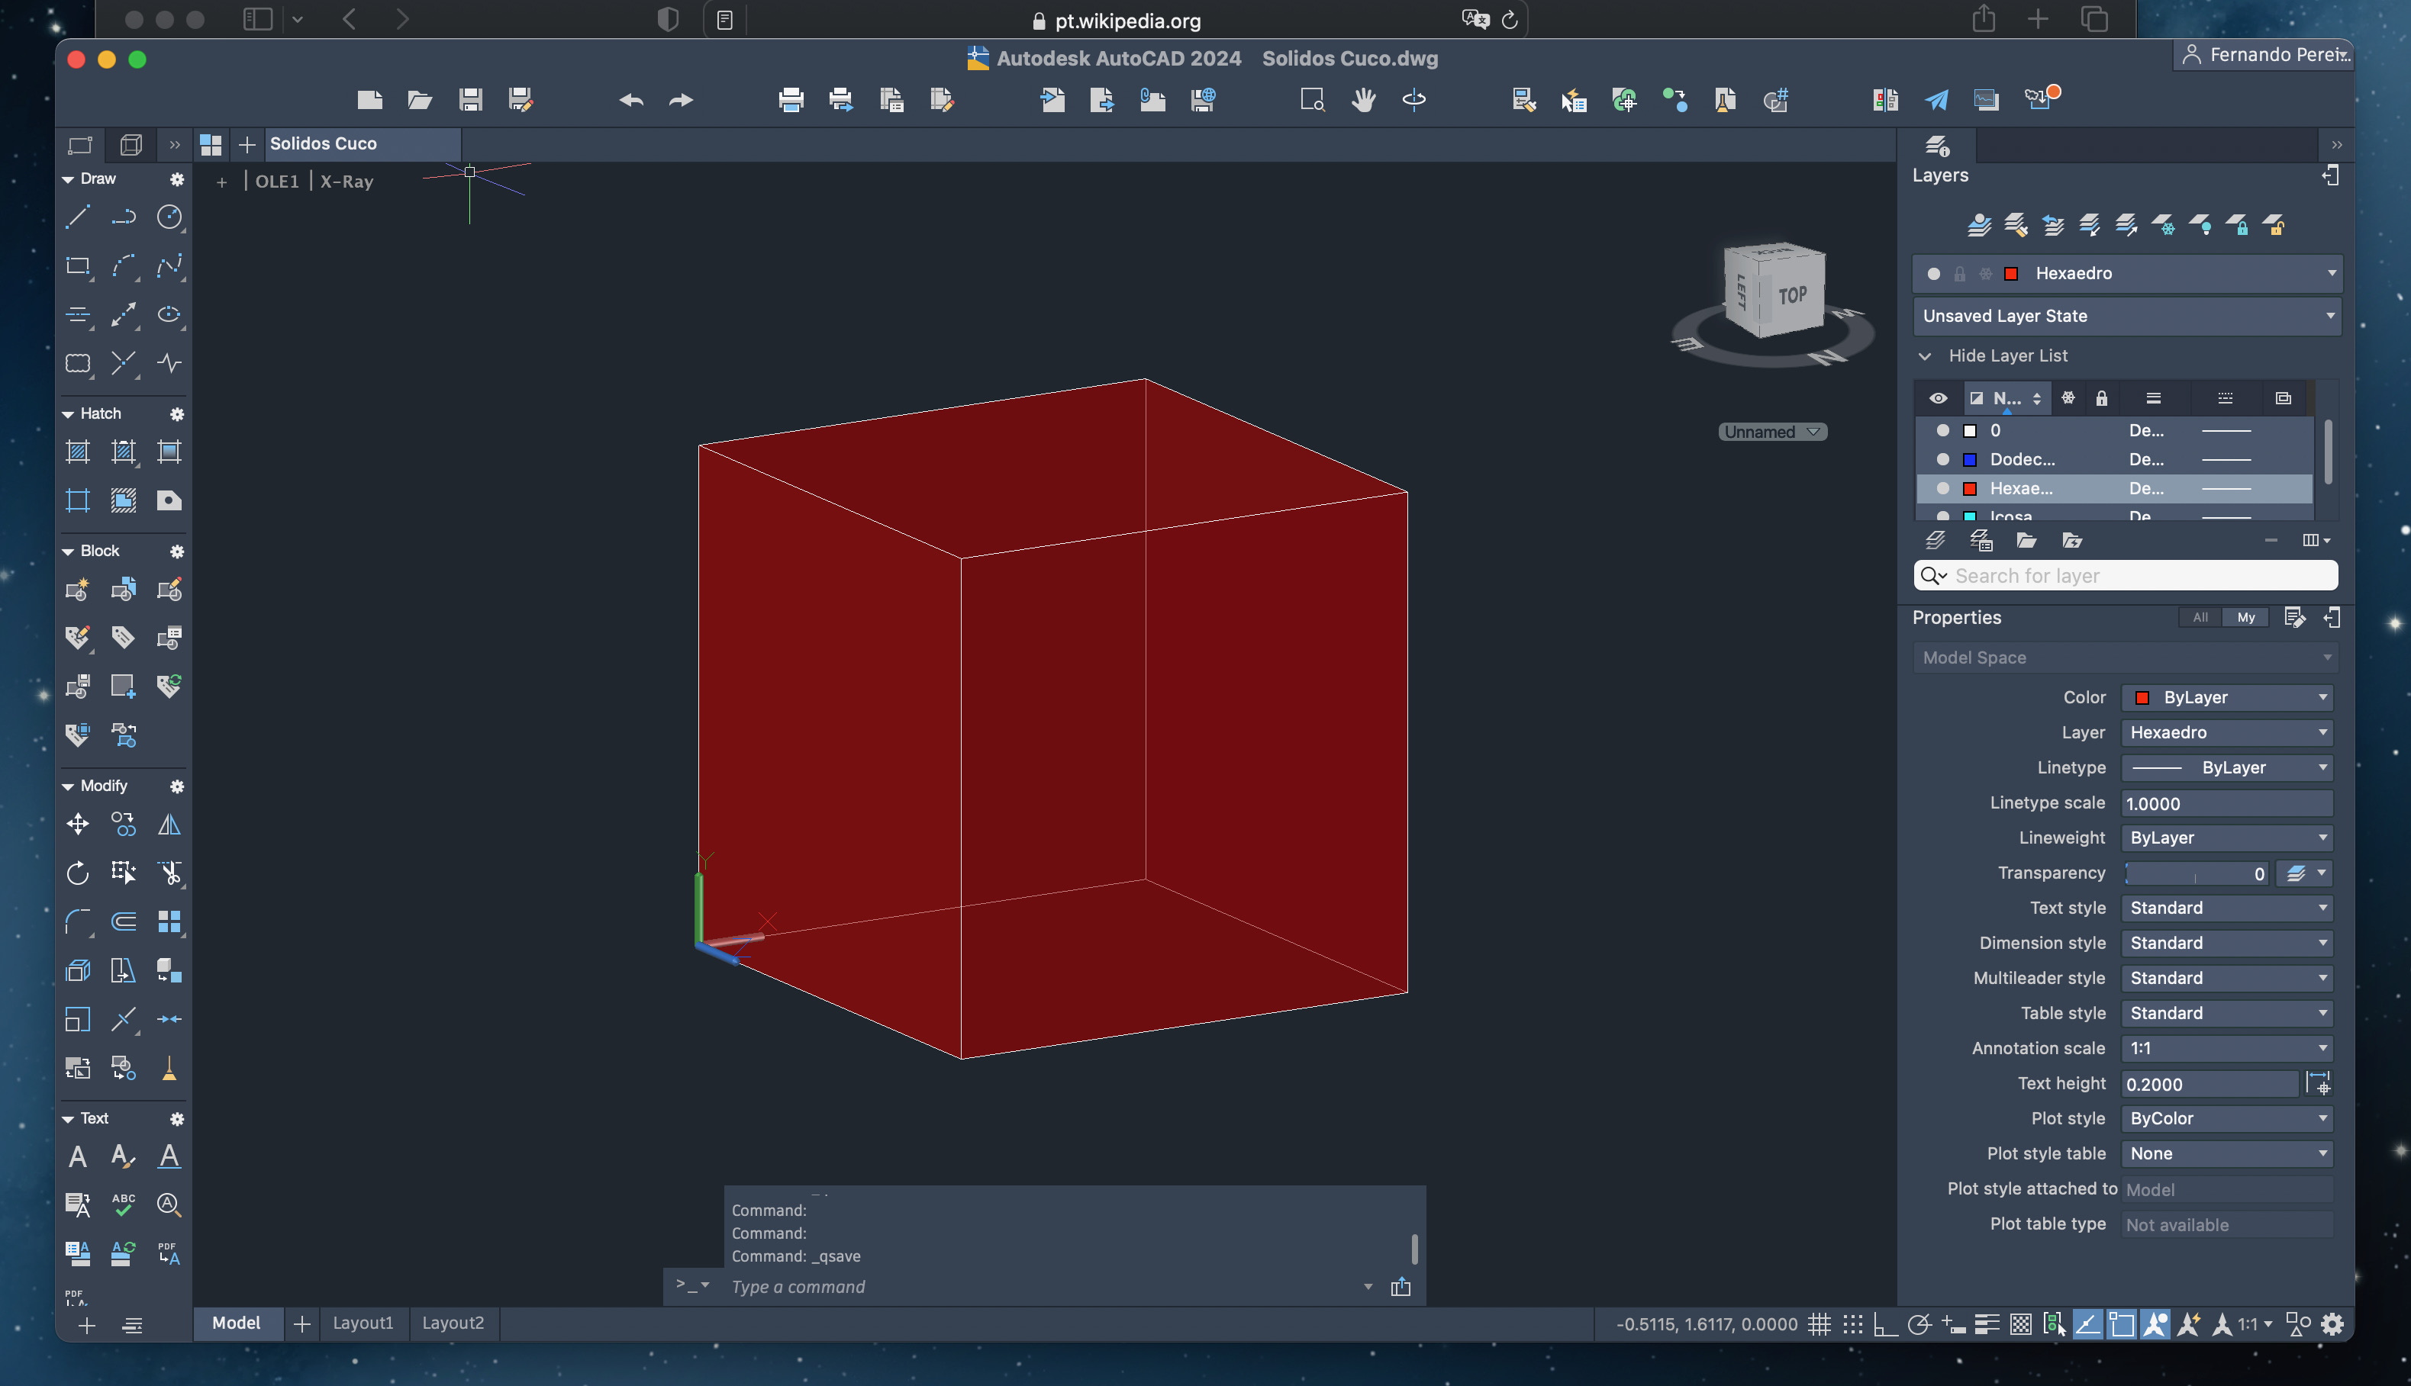Toggle transparency display in status bar
2411x1386 pixels.
pos(2020,1323)
